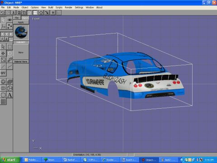Image resolution: width=217 pixels, height=163 pixels.
Task: Open the Object menu
Action: 25,7
